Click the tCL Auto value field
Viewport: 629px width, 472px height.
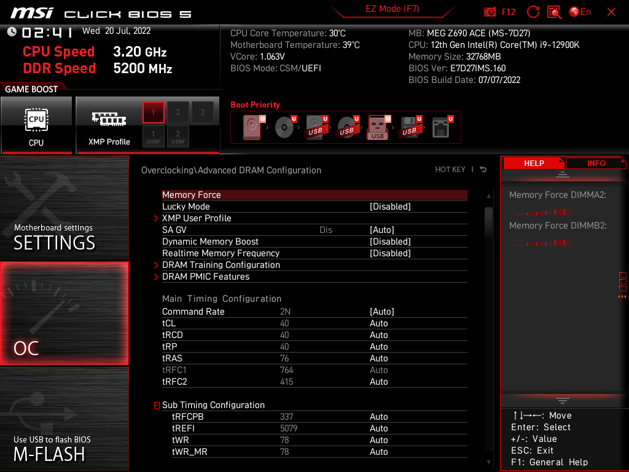point(378,323)
